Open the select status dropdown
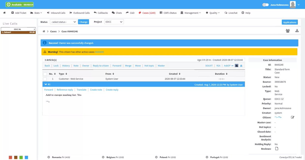This screenshot has height=160, width=305. [64, 22]
